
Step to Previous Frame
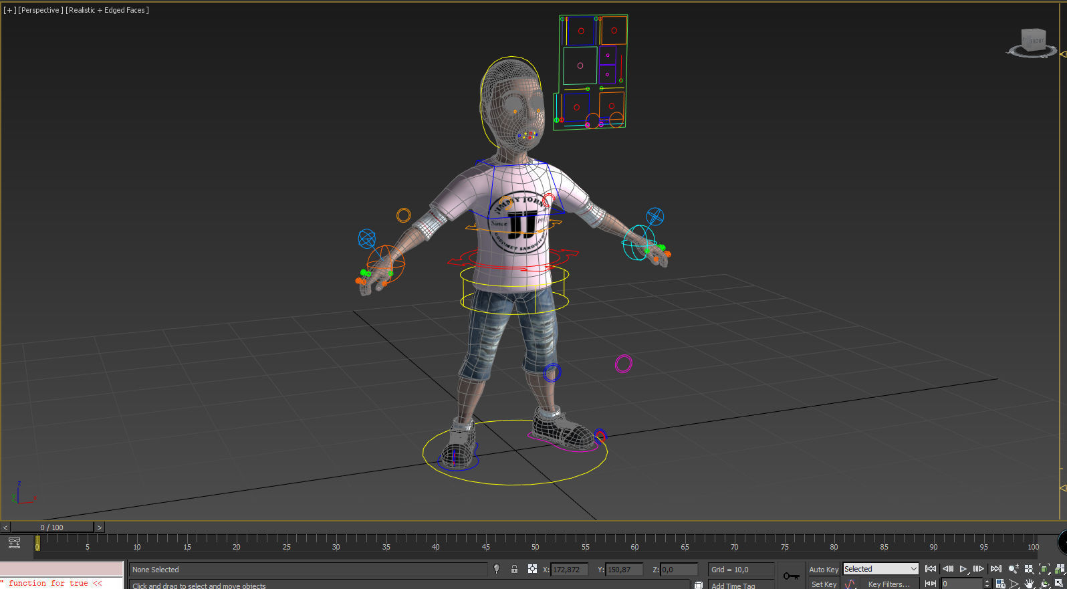tap(948, 569)
